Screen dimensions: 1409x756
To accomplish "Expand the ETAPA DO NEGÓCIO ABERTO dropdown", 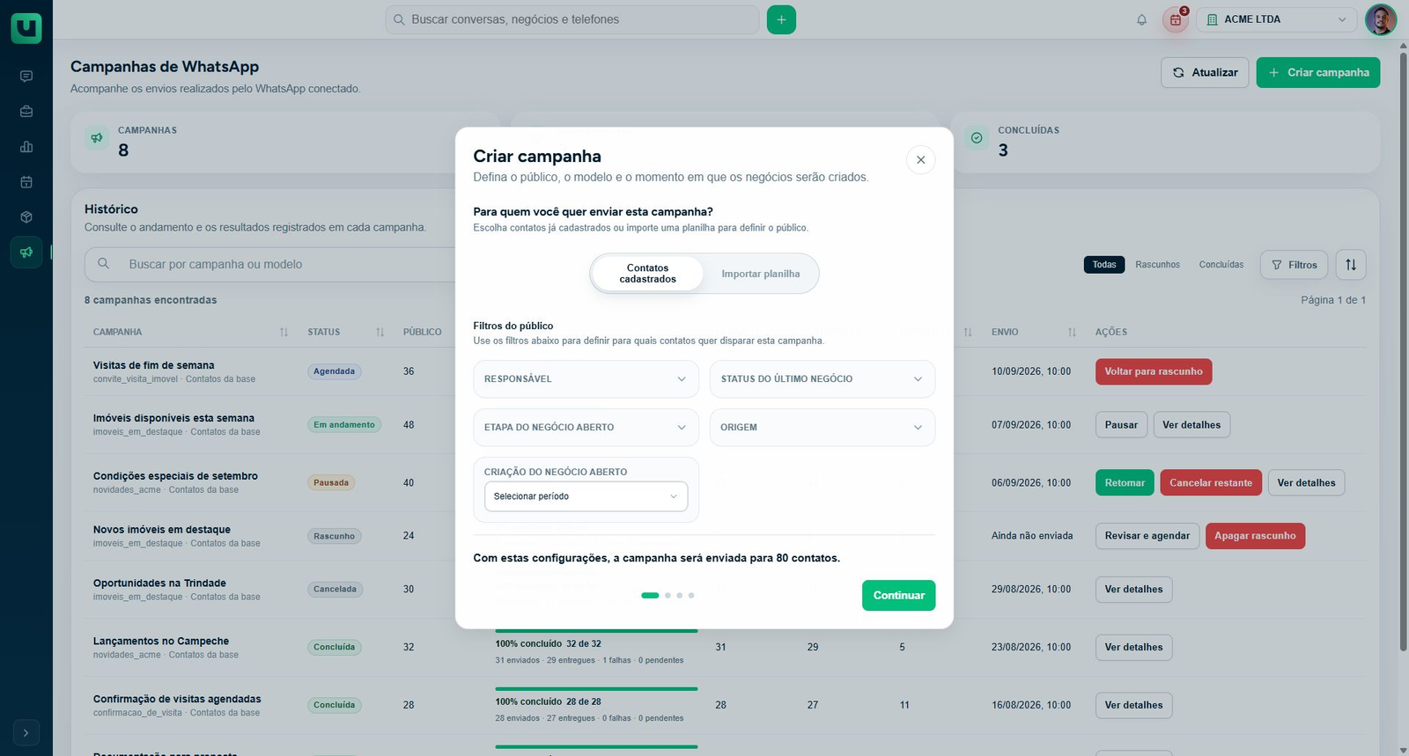I will click(x=586, y=428).
